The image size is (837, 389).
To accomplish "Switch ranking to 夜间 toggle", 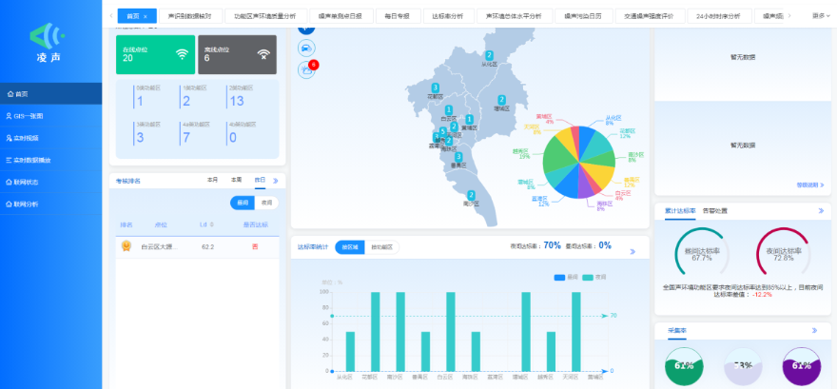I will (266, 203).
